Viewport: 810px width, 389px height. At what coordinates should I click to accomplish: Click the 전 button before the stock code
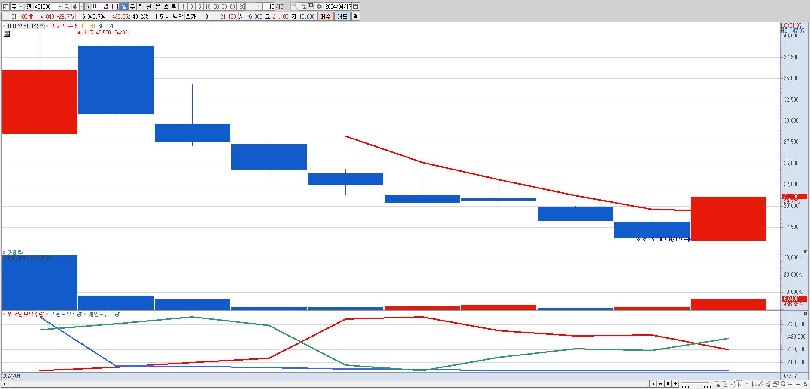pos(28,6)
